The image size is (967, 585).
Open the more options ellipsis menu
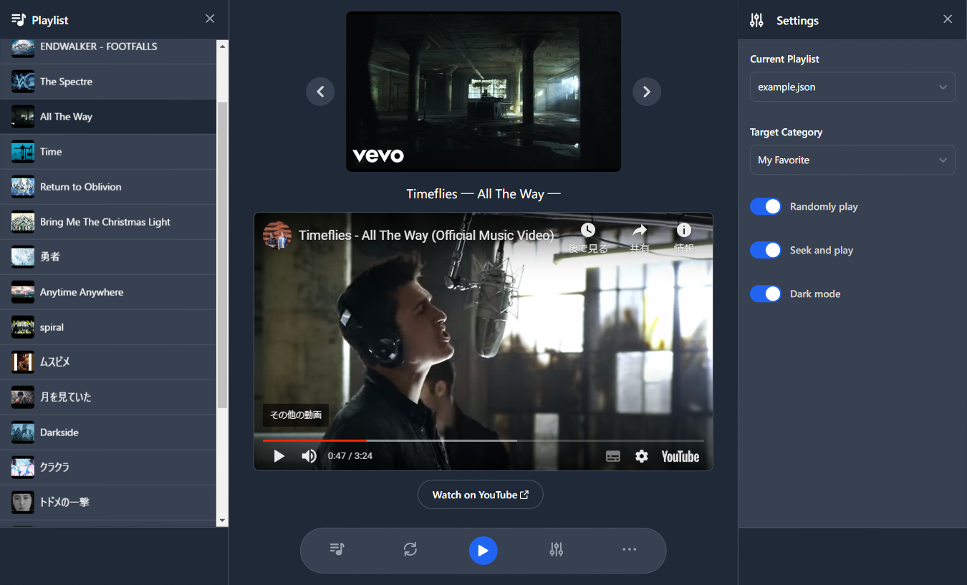(x=630, y=549)
